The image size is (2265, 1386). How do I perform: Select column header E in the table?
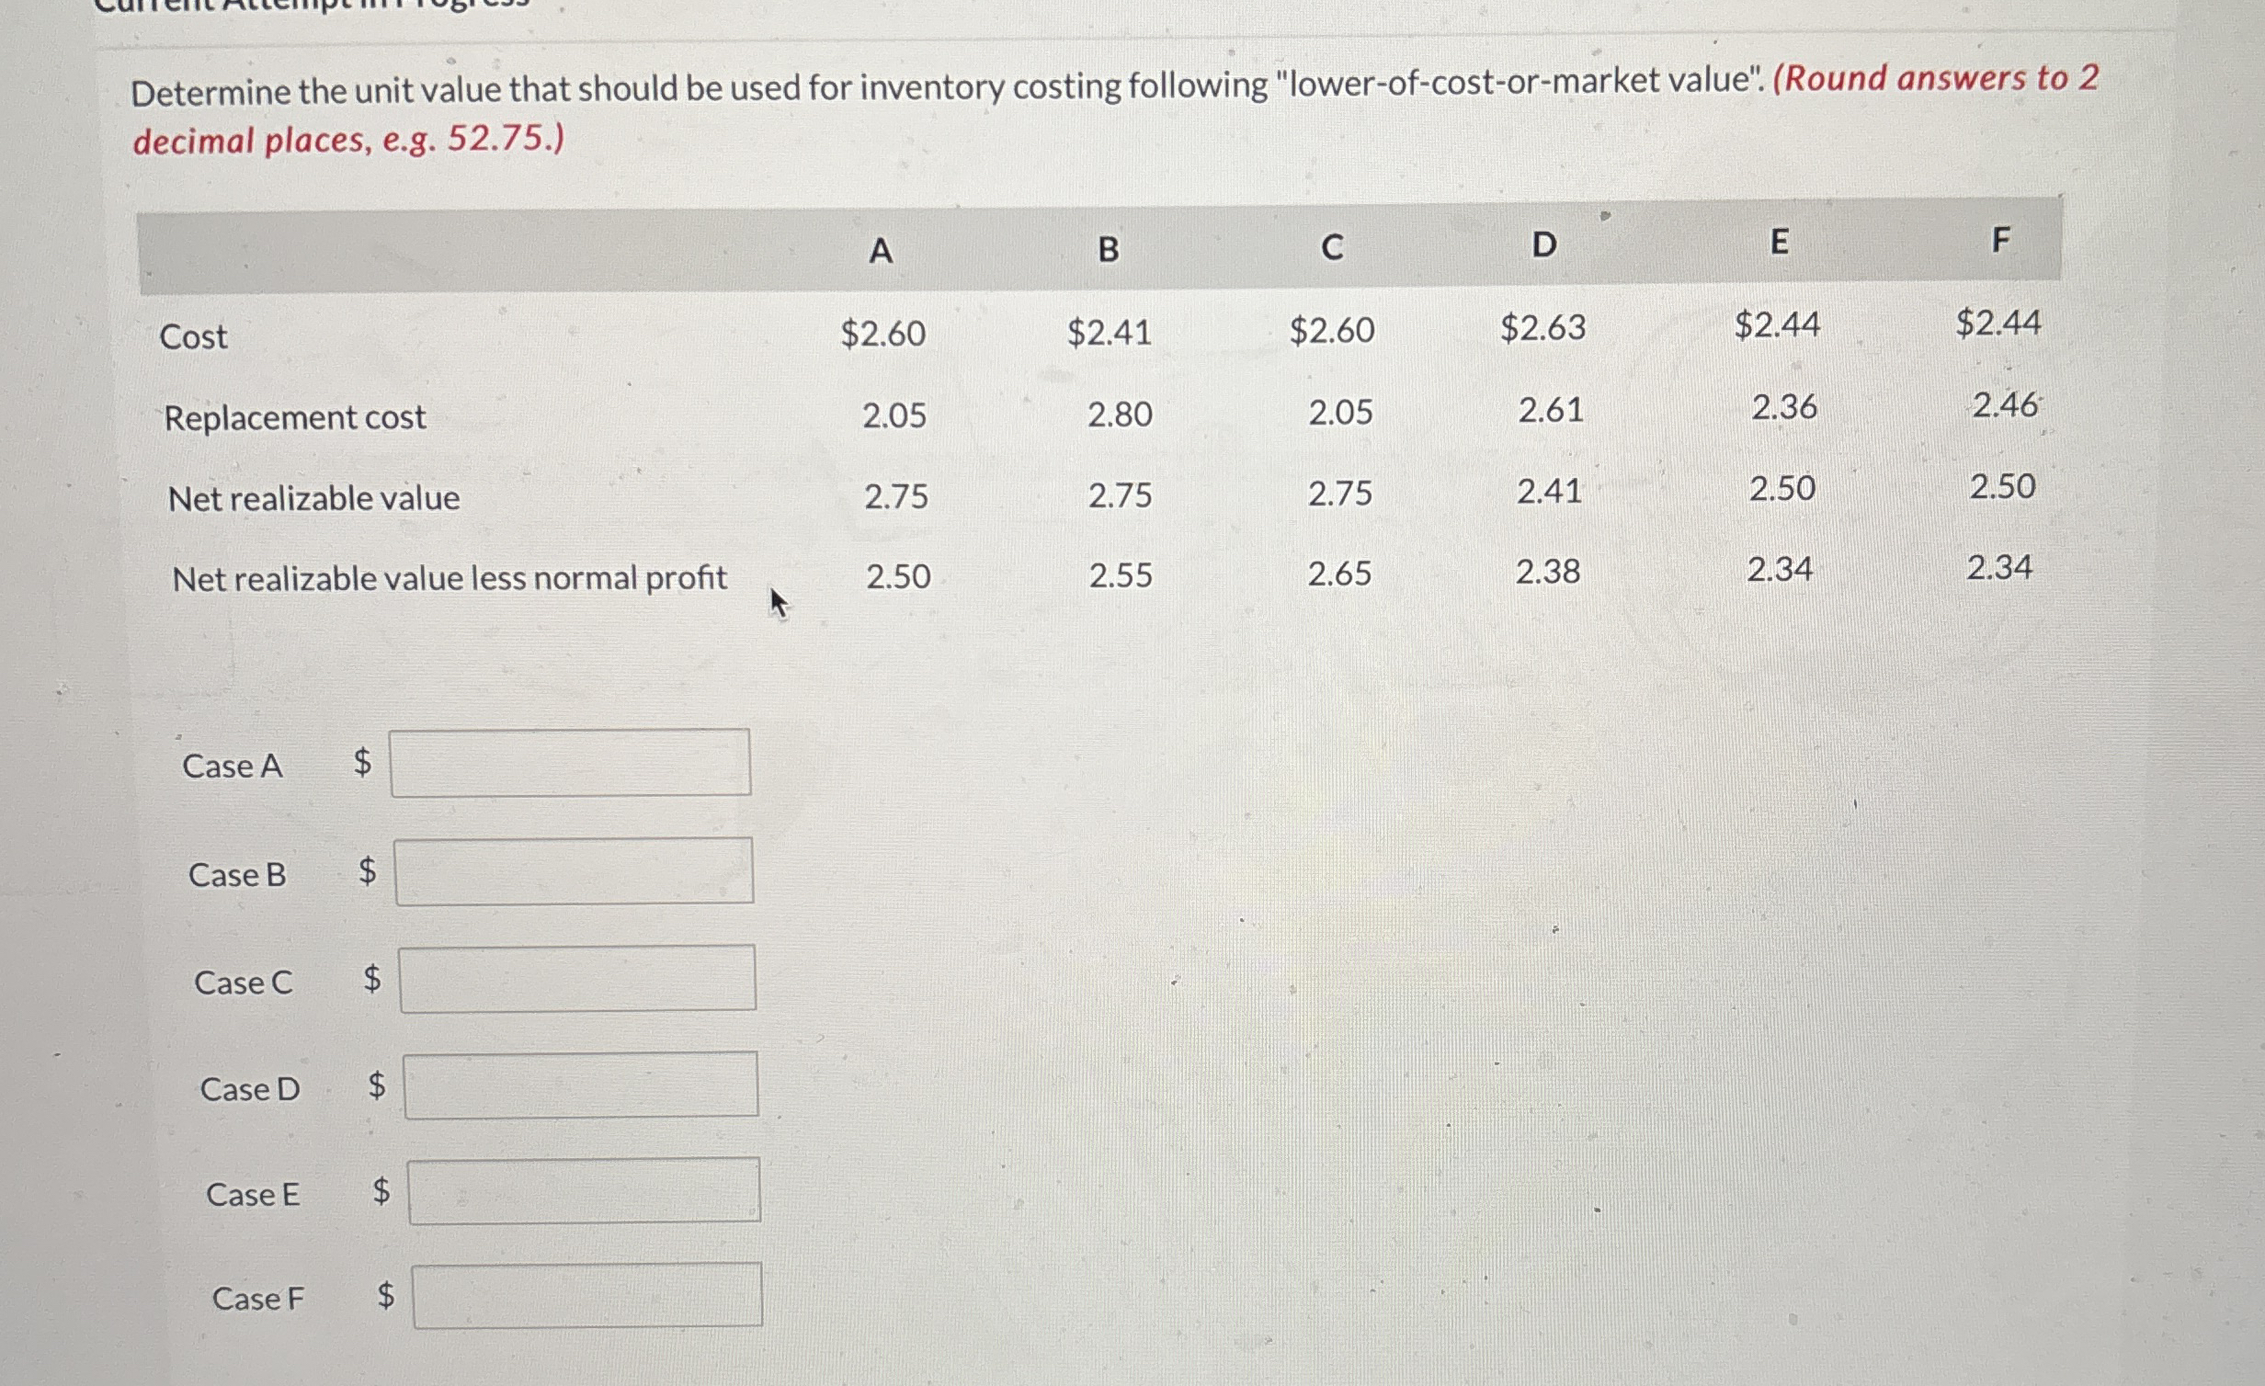coord(1780,244)
